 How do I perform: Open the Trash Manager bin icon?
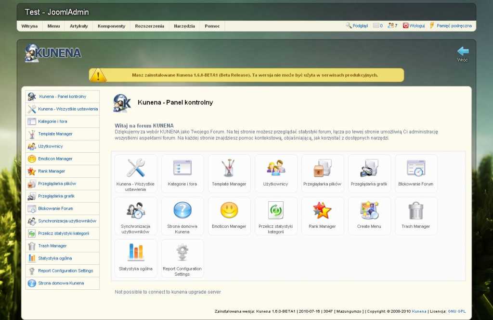point(415,211)
